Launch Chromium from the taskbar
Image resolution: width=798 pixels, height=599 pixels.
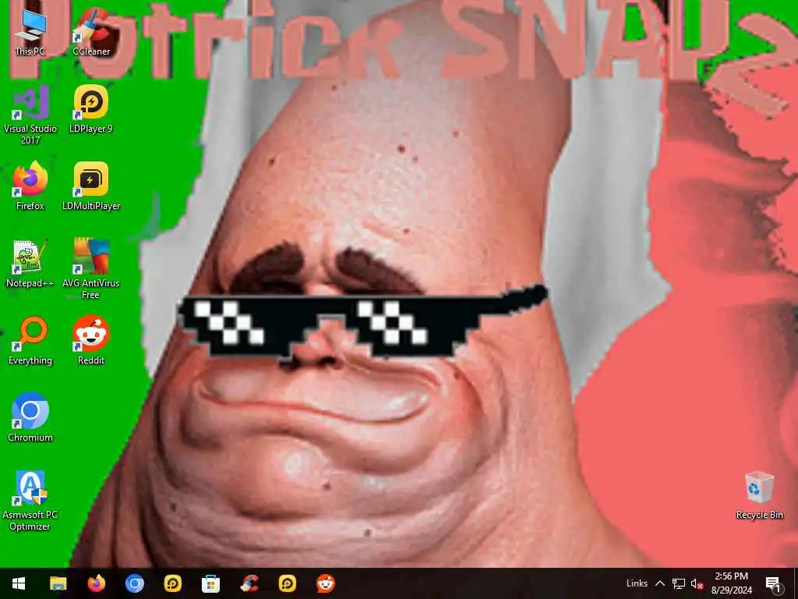point(134,583)
